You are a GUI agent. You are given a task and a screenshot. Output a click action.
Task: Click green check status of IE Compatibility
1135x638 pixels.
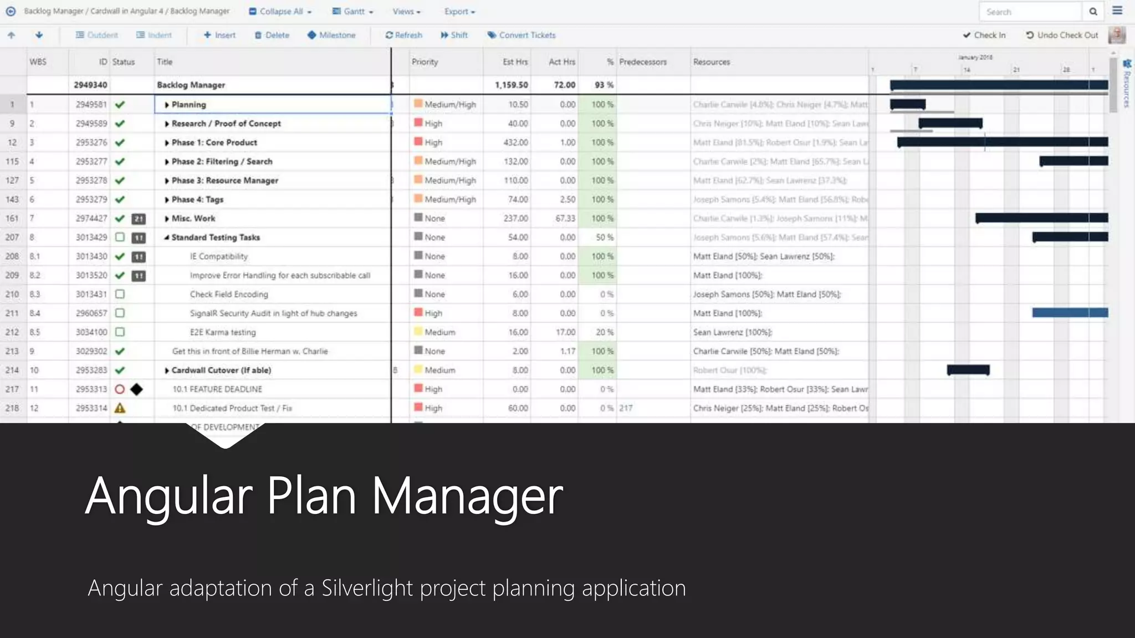[120, 256]
